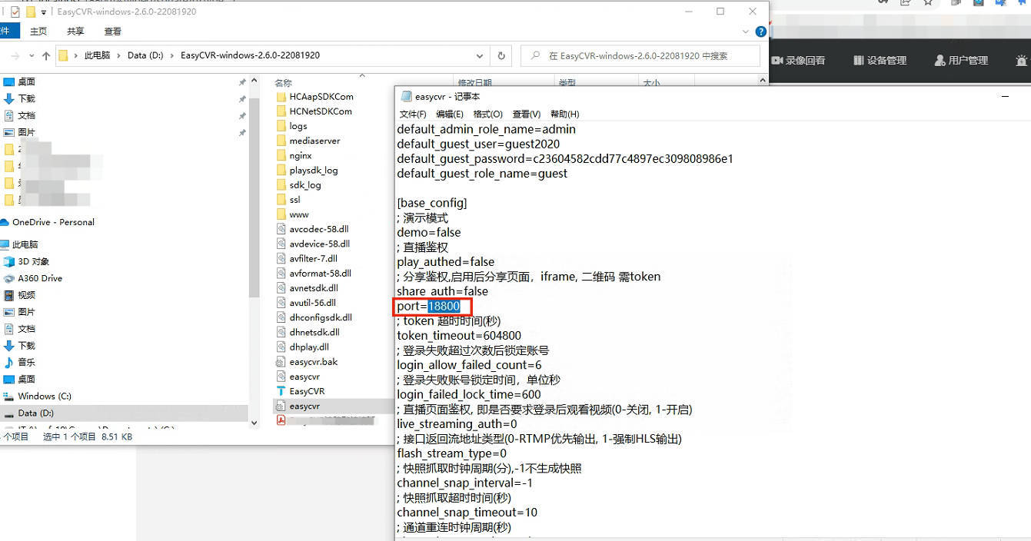Expand the Explorer ribbon chevron

tap(745, 32)
